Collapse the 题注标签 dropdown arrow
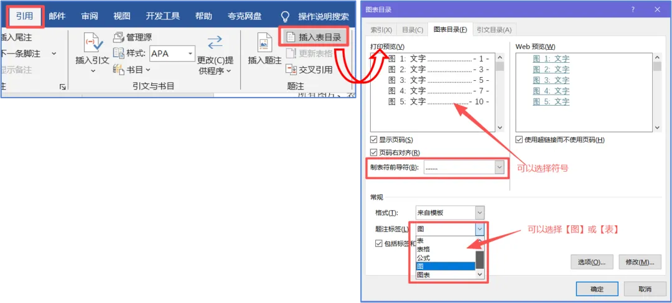 coord(480,230)
